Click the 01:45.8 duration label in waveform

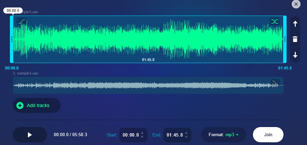pos(148,60)
